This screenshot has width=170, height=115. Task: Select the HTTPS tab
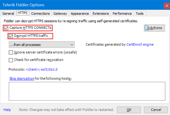tap(23, 13)
